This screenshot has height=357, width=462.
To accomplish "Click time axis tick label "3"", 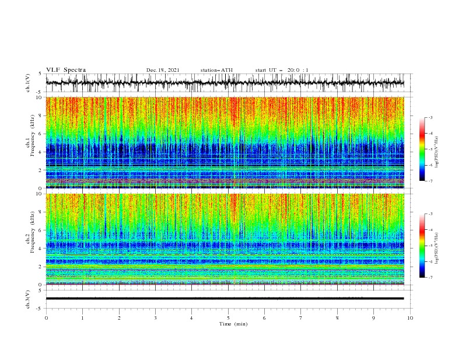I will pos(155,318).
